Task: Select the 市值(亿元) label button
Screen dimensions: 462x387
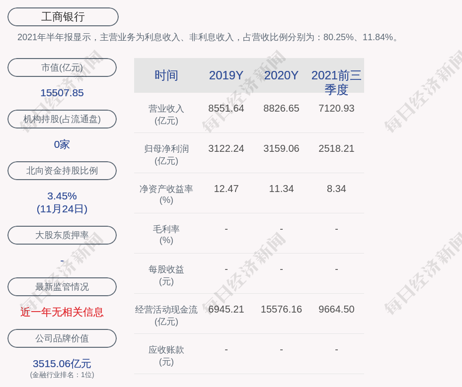Action: [62, 67]
